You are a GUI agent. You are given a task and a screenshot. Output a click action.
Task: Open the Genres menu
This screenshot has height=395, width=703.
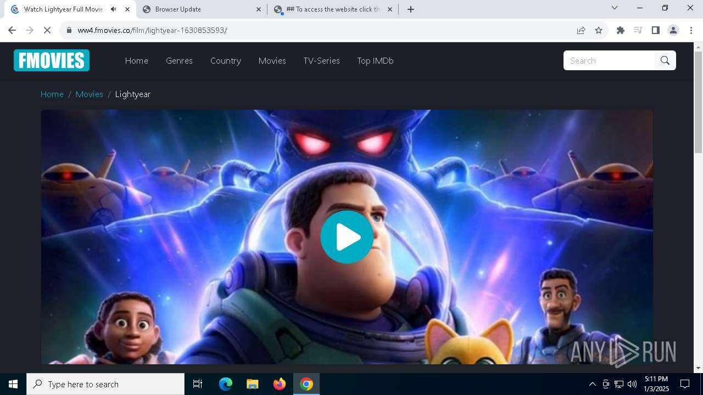179,61
